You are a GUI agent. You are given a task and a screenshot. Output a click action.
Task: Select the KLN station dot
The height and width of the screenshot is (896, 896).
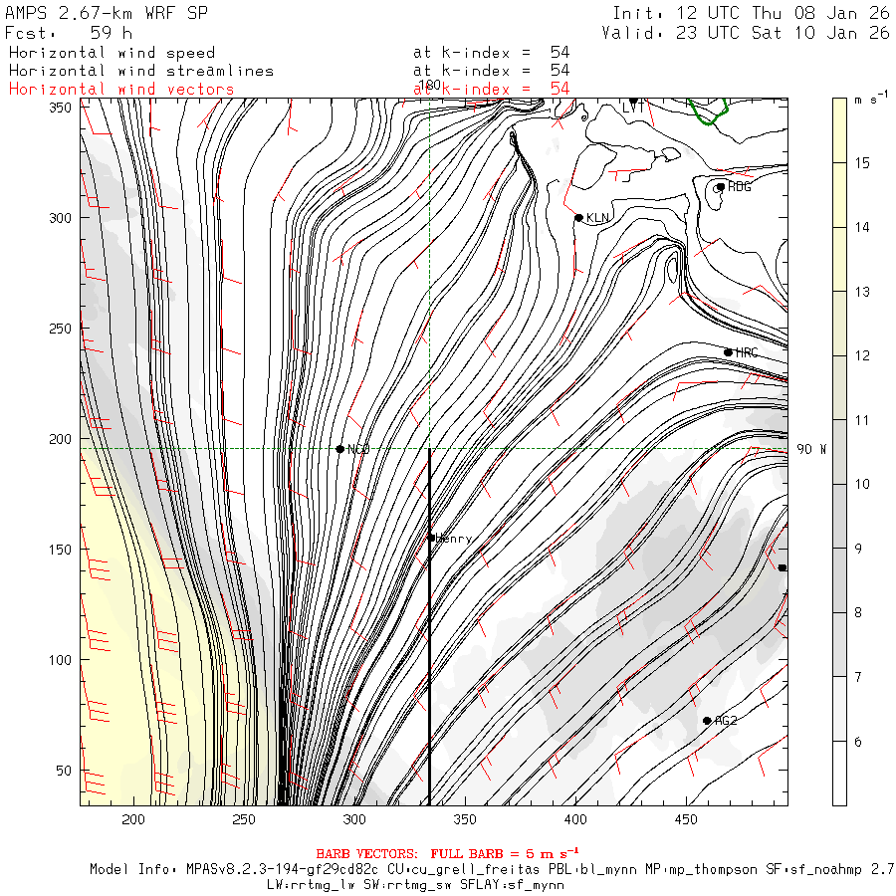click(x=578, y=218)
